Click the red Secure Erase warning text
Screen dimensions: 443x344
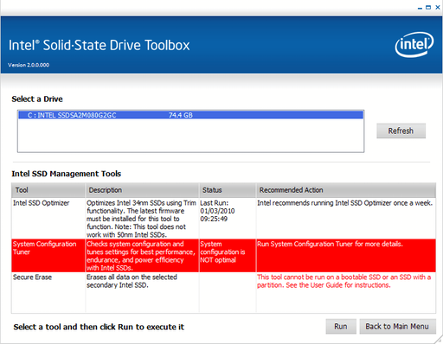point(343,281)
